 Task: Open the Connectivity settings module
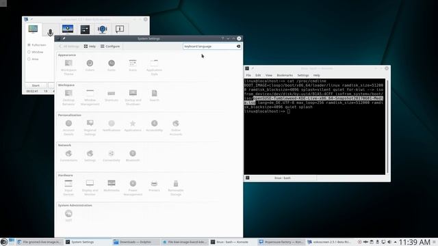pos(111,156)
